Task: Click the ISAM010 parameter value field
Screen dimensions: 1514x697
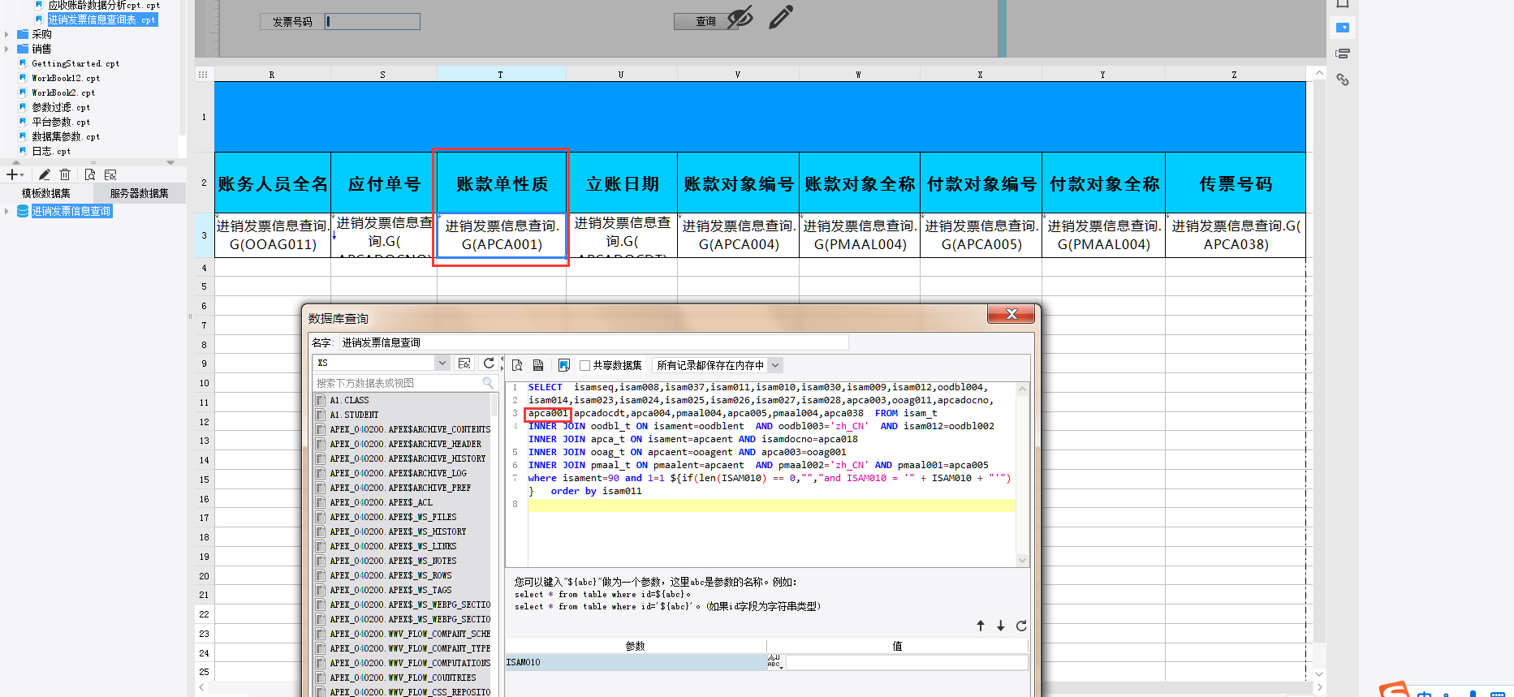Action: pos(906,663)
